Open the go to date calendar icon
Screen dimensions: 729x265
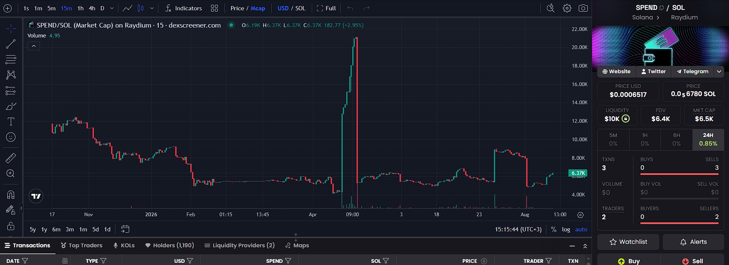click(x=125, y=229)
